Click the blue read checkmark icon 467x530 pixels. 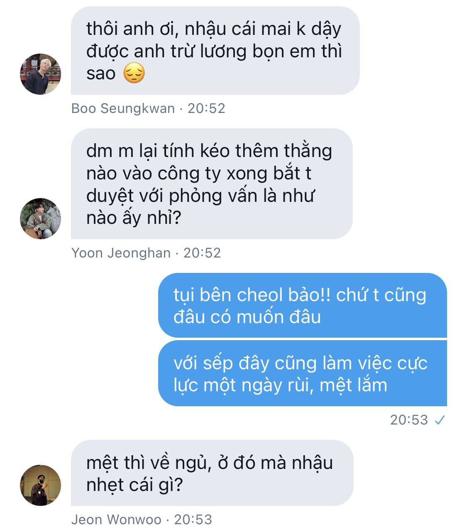tap(439, 420)
